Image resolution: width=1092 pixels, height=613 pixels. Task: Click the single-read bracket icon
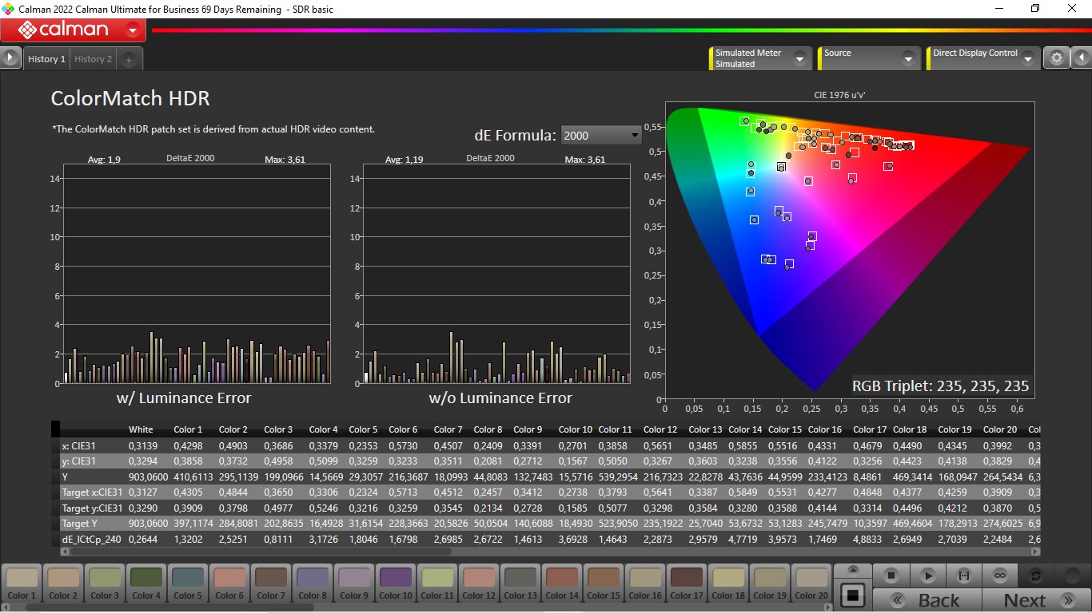[965, 575]
